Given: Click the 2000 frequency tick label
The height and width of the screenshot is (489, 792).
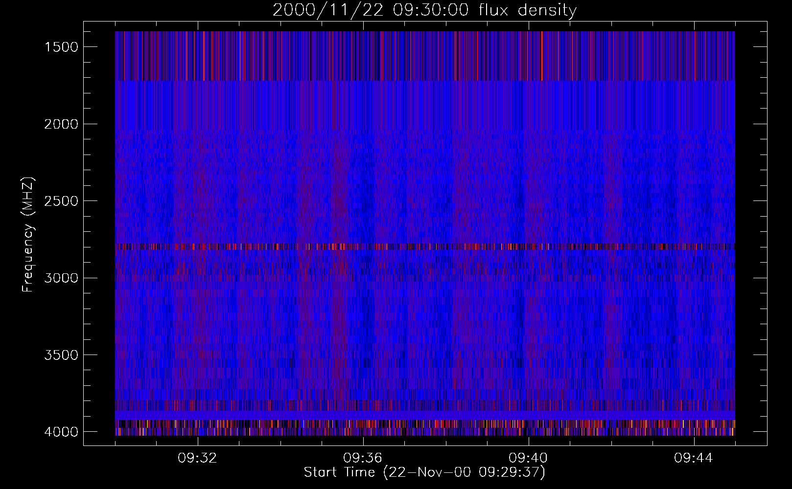Looking at the screenshot, I should click(x=61, y=124).
